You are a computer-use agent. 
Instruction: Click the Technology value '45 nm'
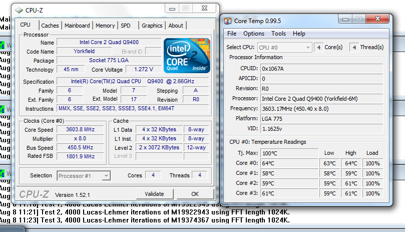(71, 69)
